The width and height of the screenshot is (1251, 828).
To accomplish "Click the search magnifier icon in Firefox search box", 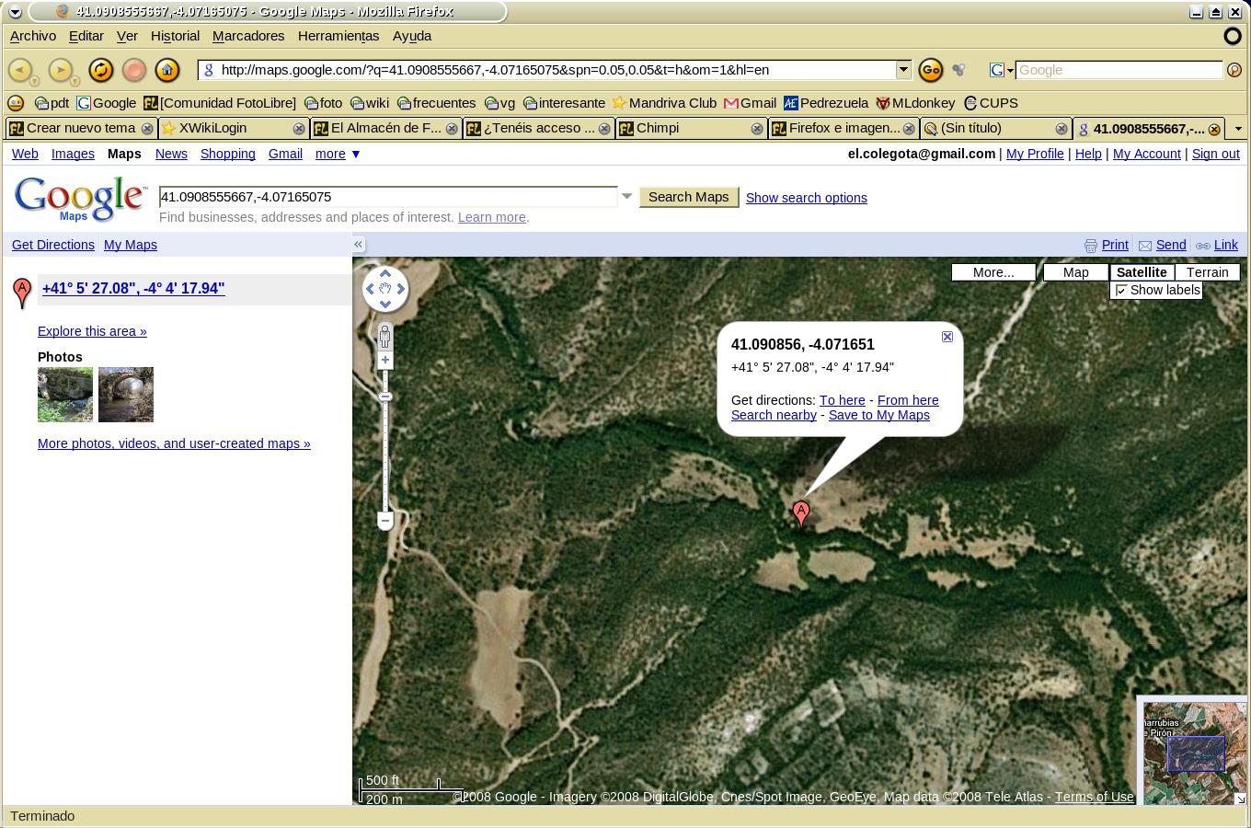I will [x=1234, y=70].
